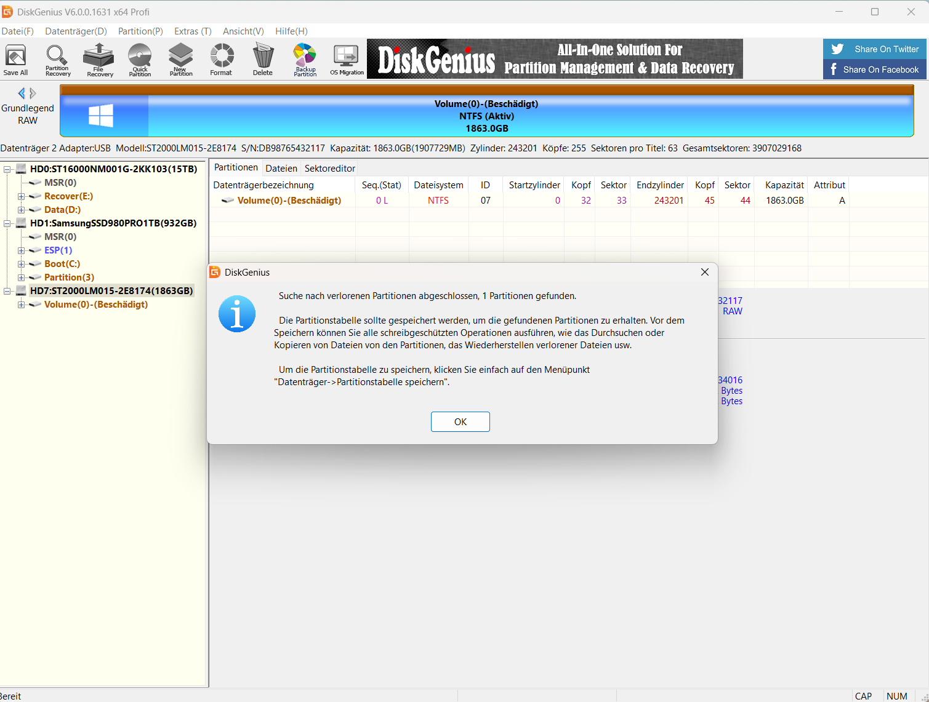Click the NUM status bar indicator
The height and width of the screenshot is (702, 929).
coord(897,696)
